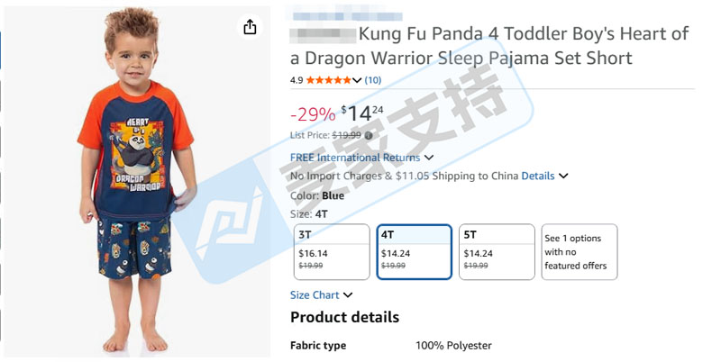Click the $14.24 main price
Viewport: 721px width, 362px height.
(x=362, y=113)
